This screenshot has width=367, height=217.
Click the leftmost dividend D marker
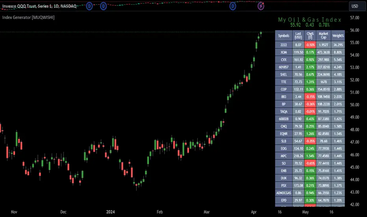point(89,6)
